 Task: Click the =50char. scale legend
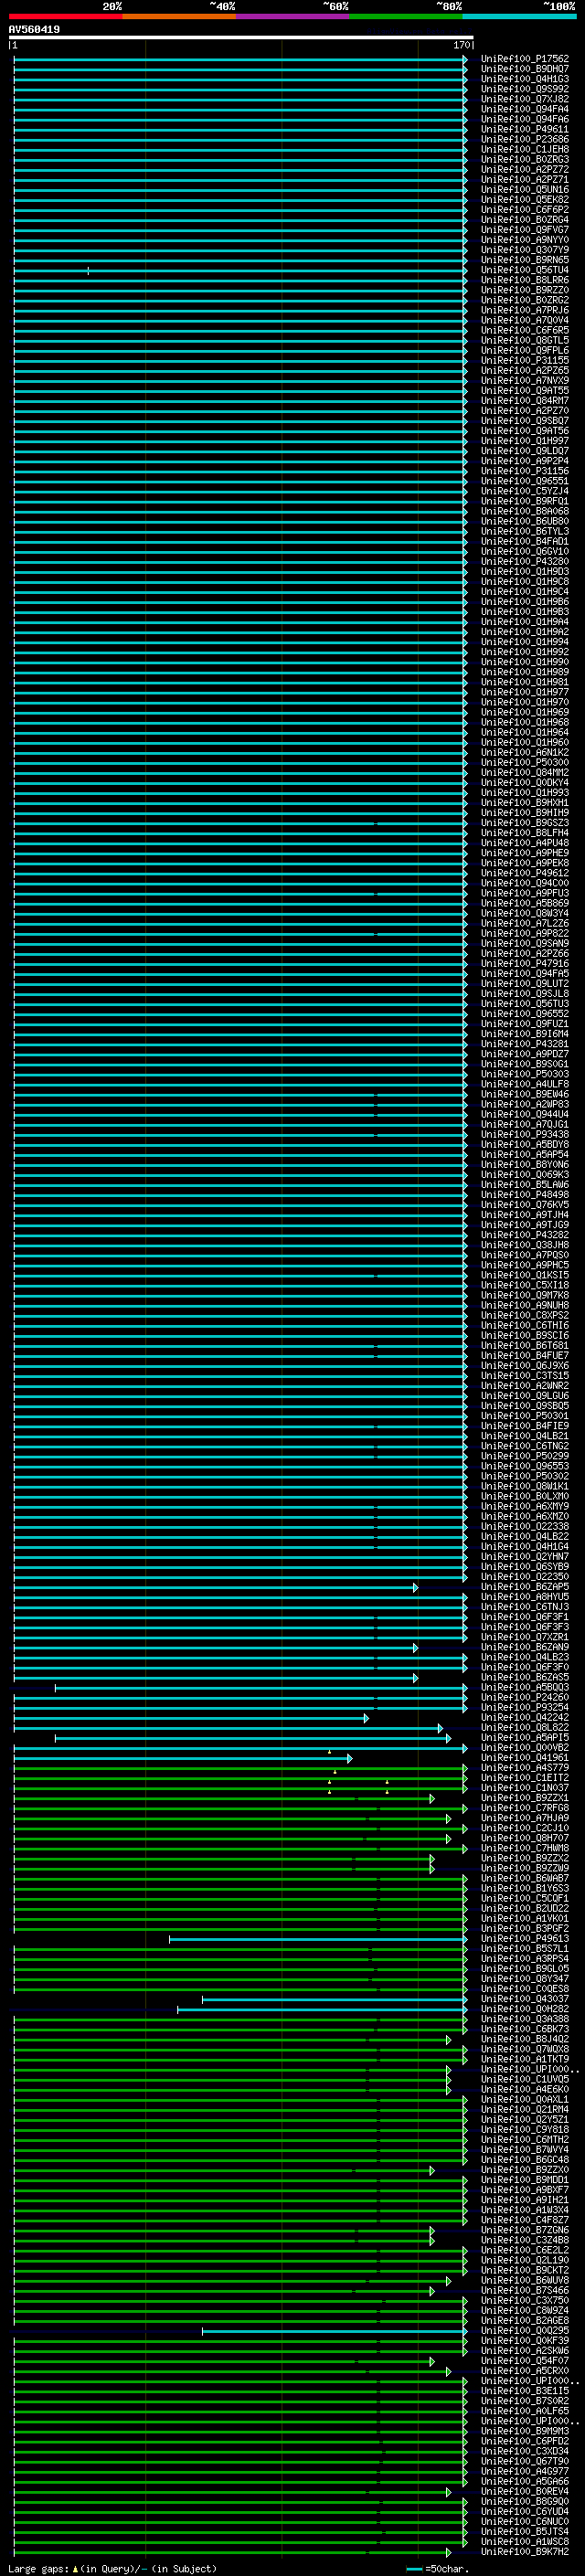pos(438,2568)
